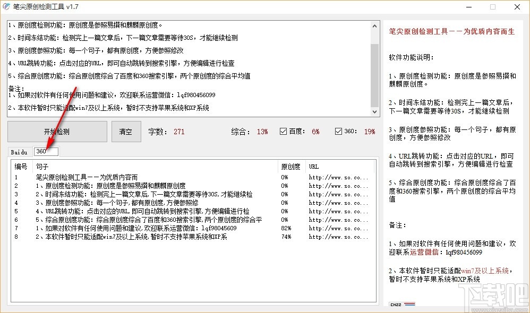530x313 pixels.
Task: Click the text box scroll-up arrow
Action: click(x=374, y=26)
